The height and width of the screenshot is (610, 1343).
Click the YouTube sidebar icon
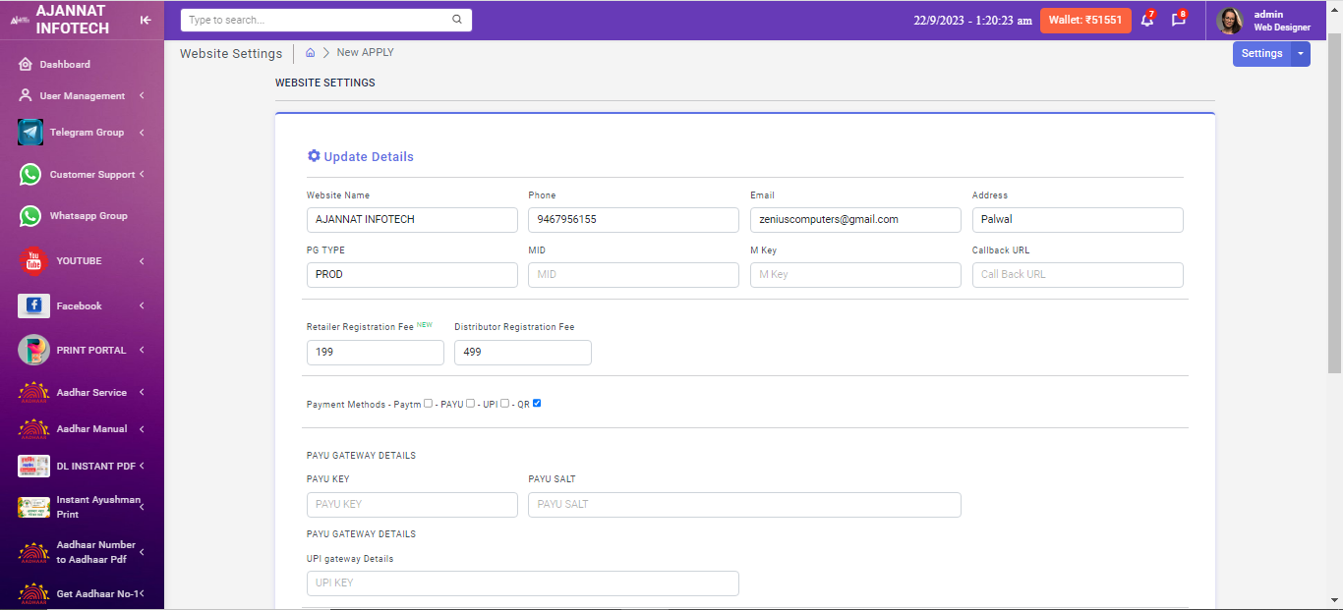[x=33, y=261]
